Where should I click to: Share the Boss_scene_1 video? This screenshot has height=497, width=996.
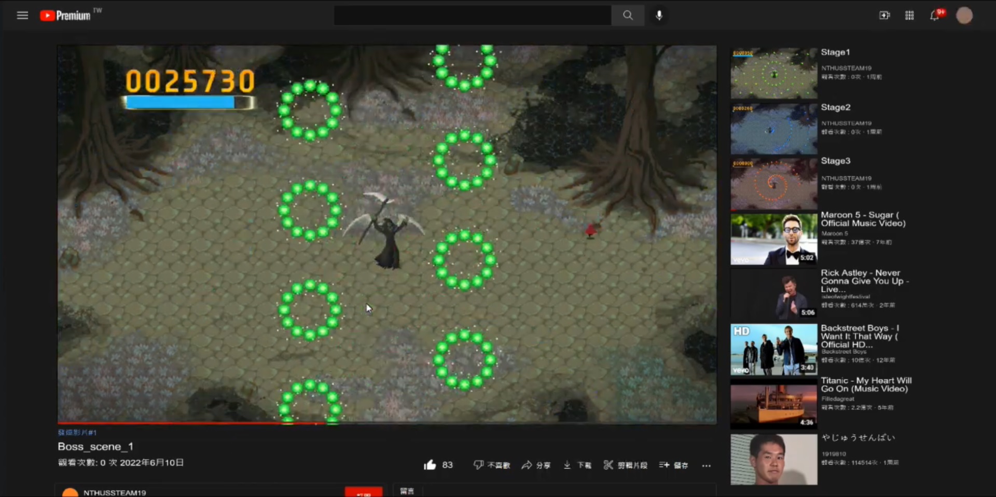536,465
